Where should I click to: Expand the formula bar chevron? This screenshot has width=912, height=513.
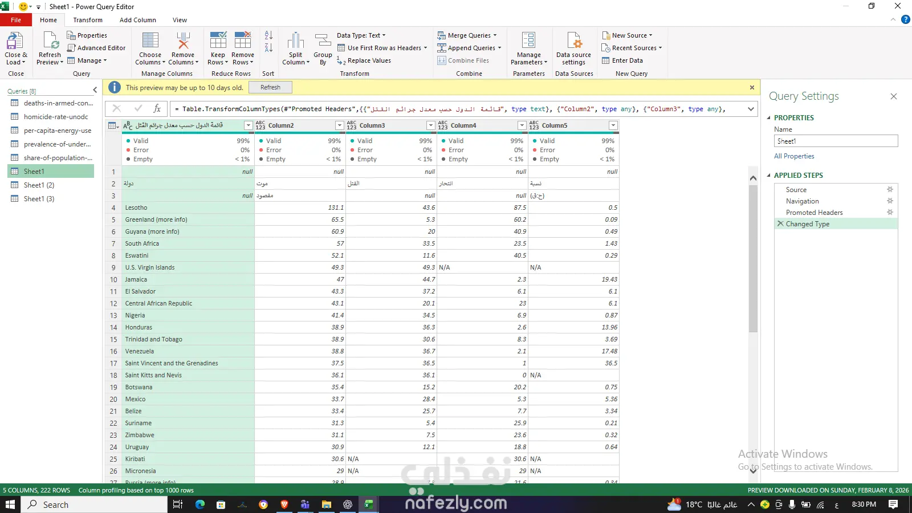[751, 109]
